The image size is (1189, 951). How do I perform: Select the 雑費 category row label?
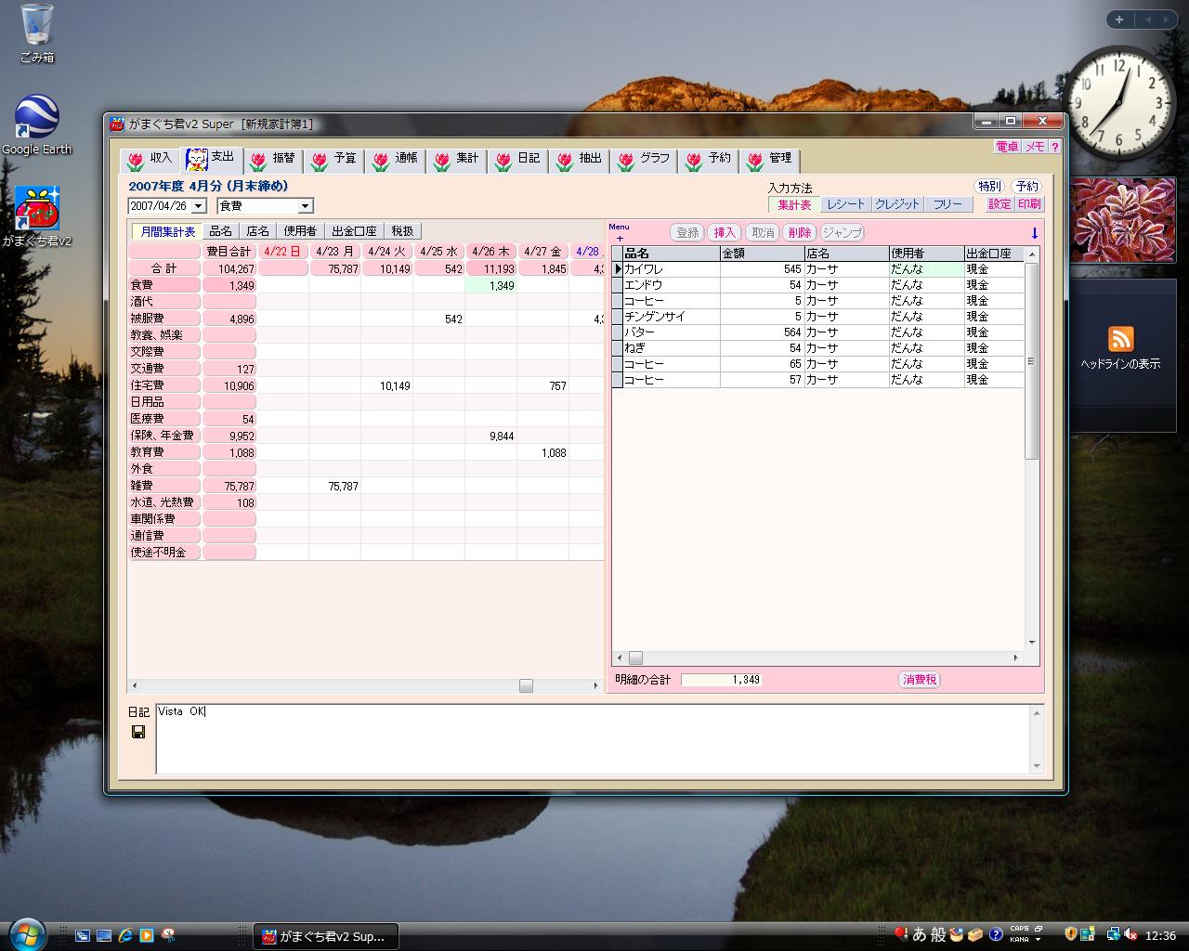coord(163,486)
